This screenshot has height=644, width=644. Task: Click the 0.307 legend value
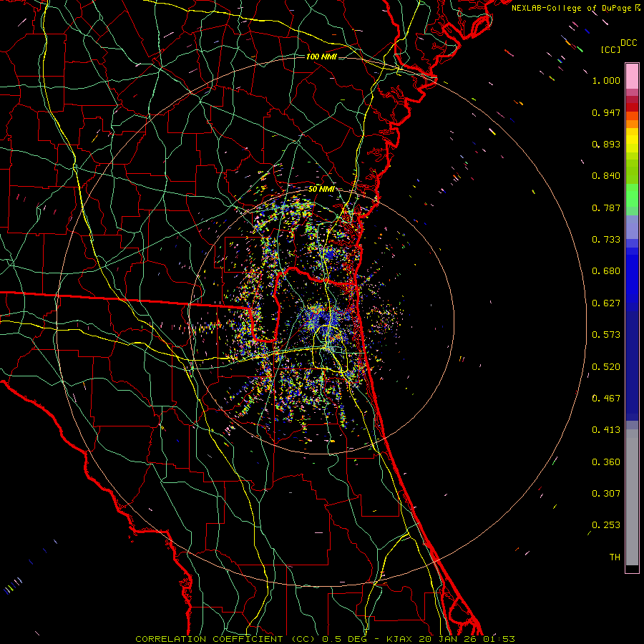(606, 494)
